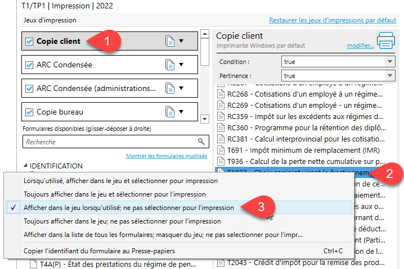Click the document icon next to T2043
The image size is (404, 269).
pos(221,263)
